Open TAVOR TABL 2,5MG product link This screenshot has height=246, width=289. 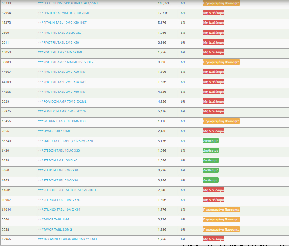(55, 229)
